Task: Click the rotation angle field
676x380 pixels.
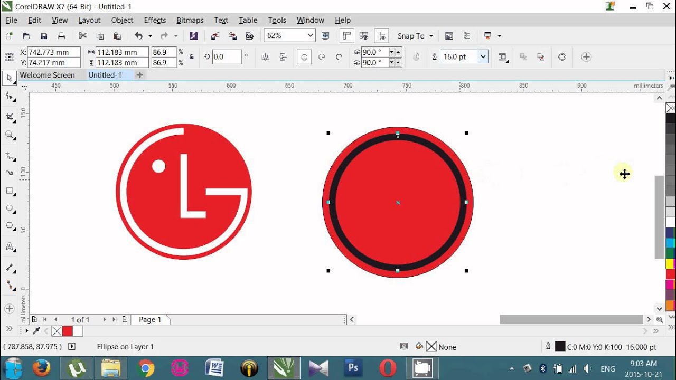Action: pyautogui.click(x=227, y=57)
